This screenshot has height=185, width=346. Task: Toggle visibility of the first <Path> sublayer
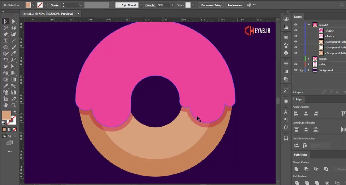pyautogui.click(x=296, y=30)
